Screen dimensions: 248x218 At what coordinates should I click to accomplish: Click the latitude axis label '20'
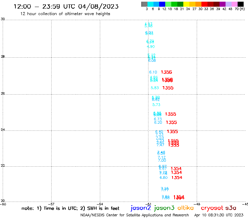point(3,201)
